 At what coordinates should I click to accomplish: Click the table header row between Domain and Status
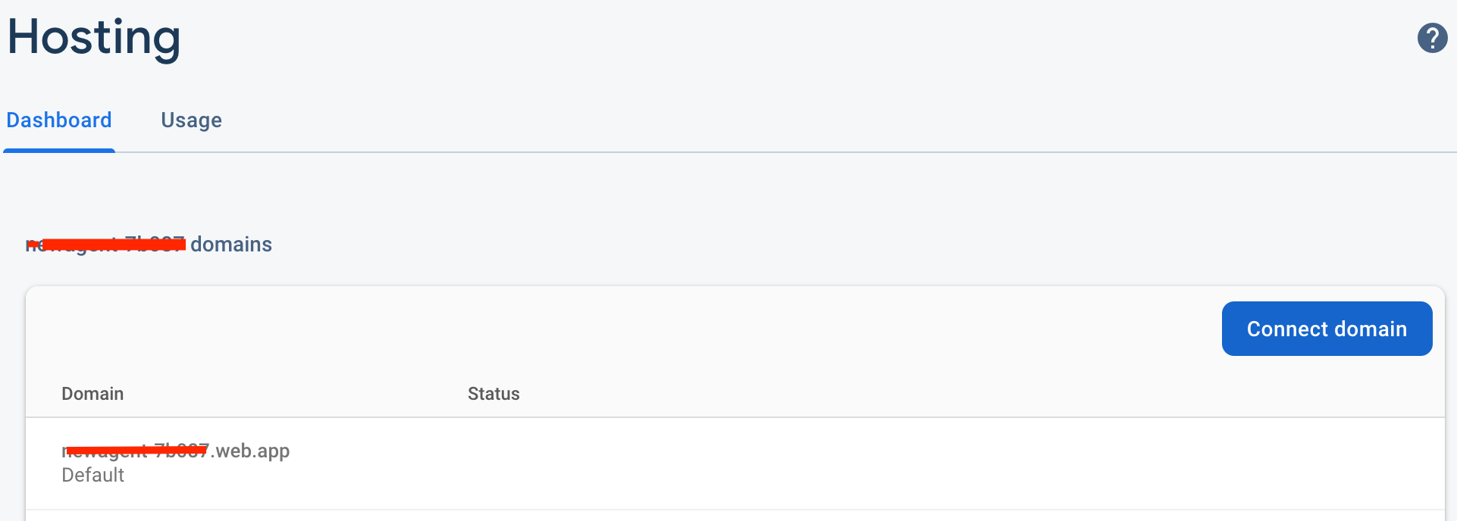296,394
